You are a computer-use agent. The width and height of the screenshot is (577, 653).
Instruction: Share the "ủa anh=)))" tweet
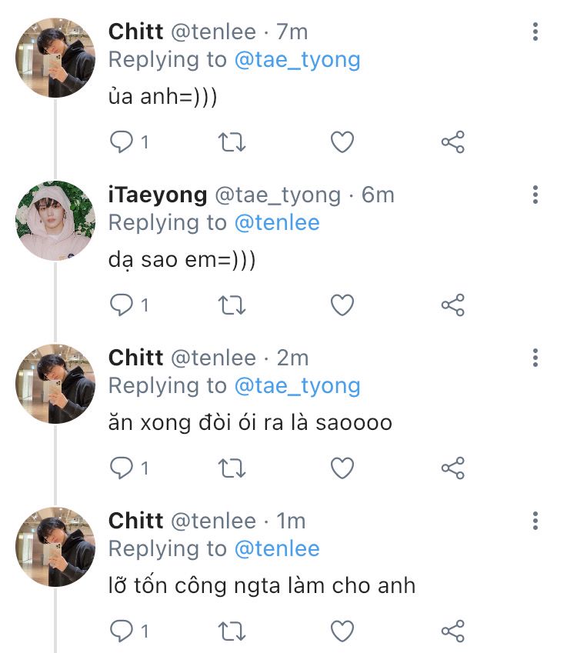pyautogui.click(x=453, y=142)
